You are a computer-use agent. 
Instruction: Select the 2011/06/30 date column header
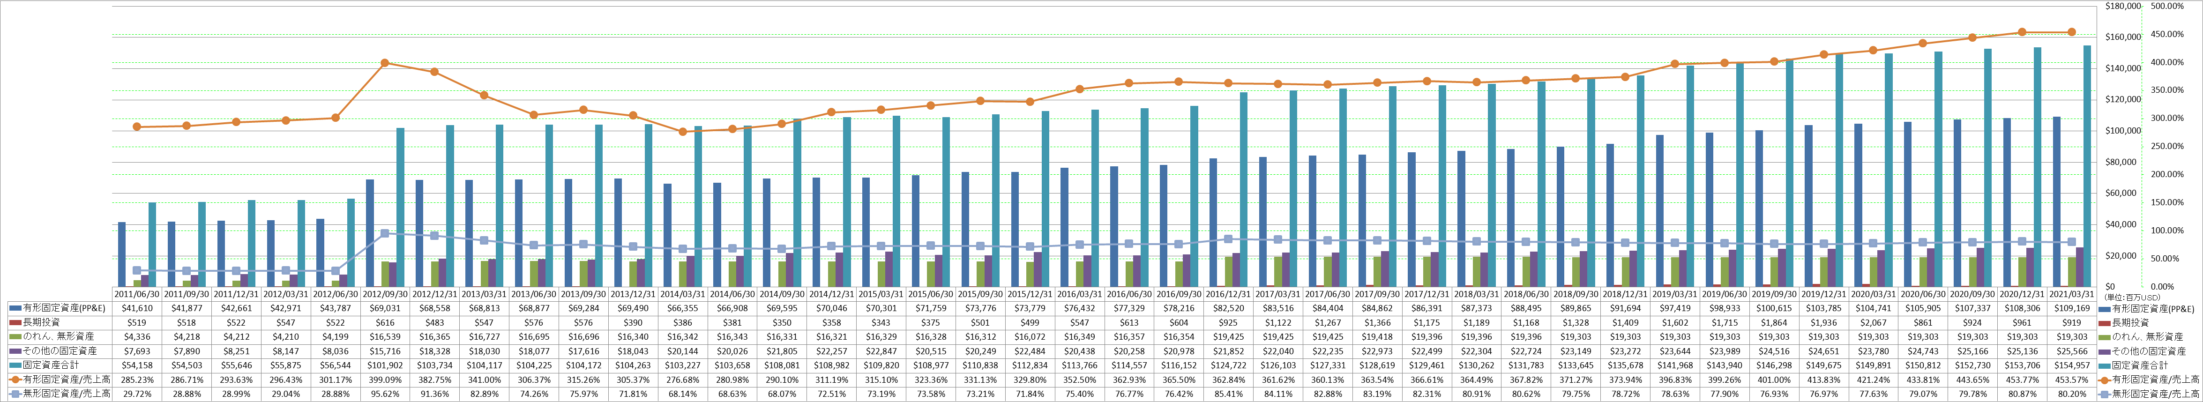pos(137,295)
